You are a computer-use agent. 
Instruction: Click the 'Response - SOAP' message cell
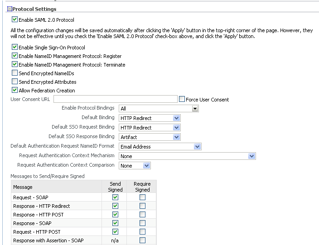[x=56, y=223]
